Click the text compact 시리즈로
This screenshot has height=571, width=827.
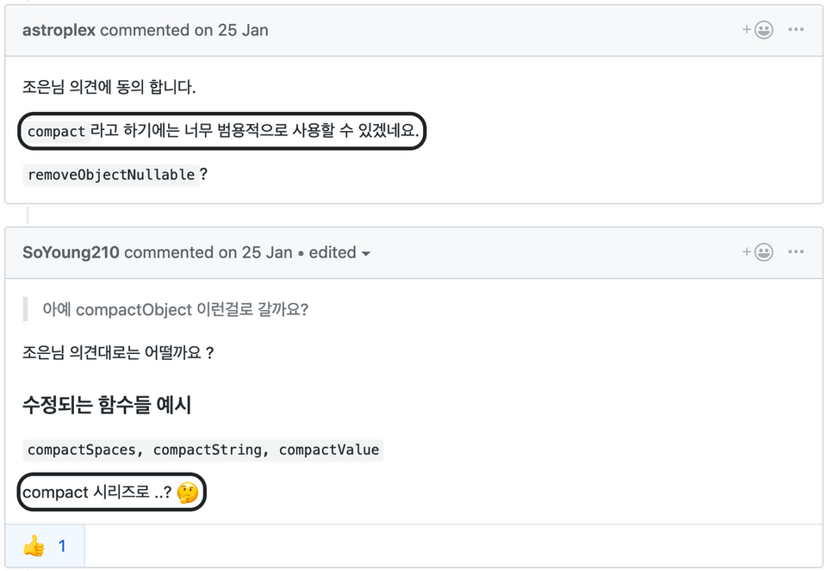click(x=96, y=493)
